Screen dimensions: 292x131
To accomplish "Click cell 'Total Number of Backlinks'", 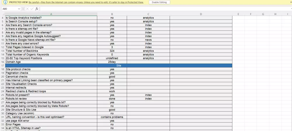I will 51,51.
